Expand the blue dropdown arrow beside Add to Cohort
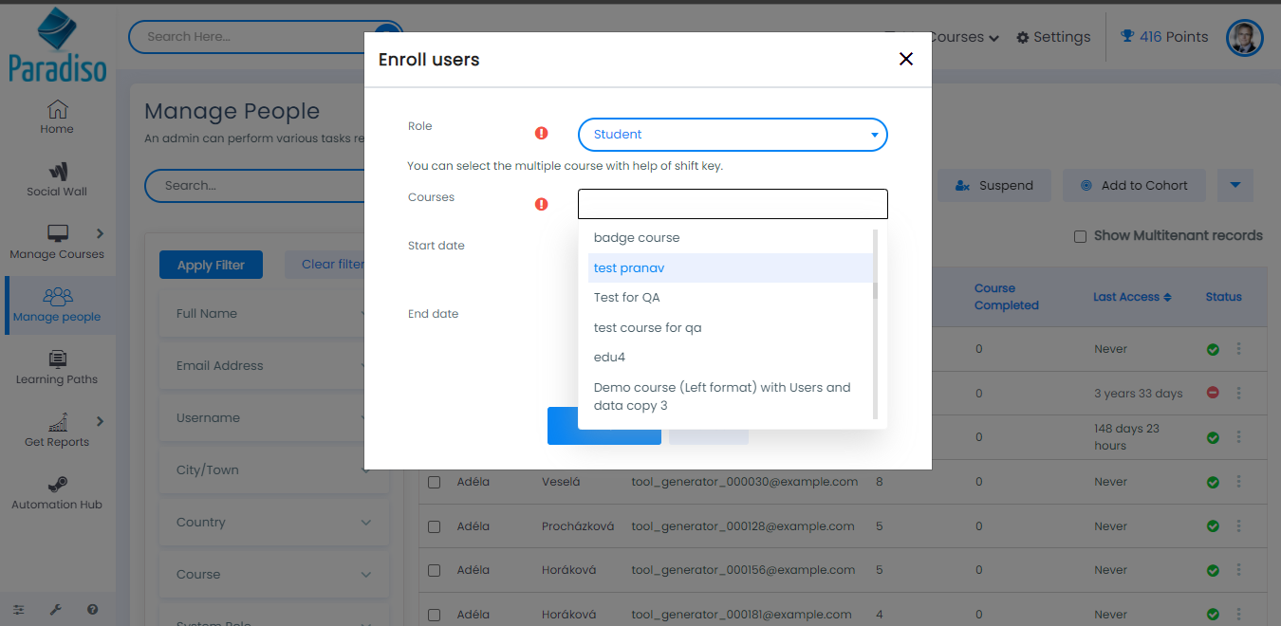The height and width of the screenshot is (626, 1281). click(1235, 185)
